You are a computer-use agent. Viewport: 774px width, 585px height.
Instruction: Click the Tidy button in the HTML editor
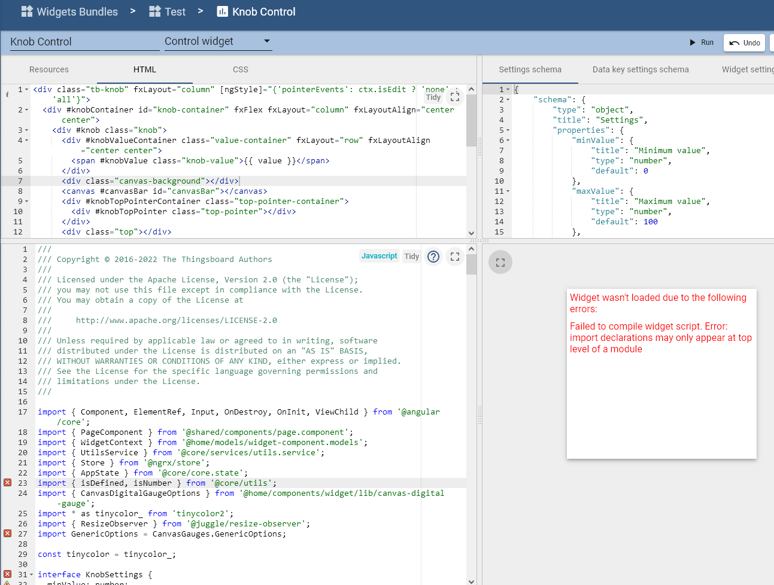pyautogui.click(x=433, y=97)
